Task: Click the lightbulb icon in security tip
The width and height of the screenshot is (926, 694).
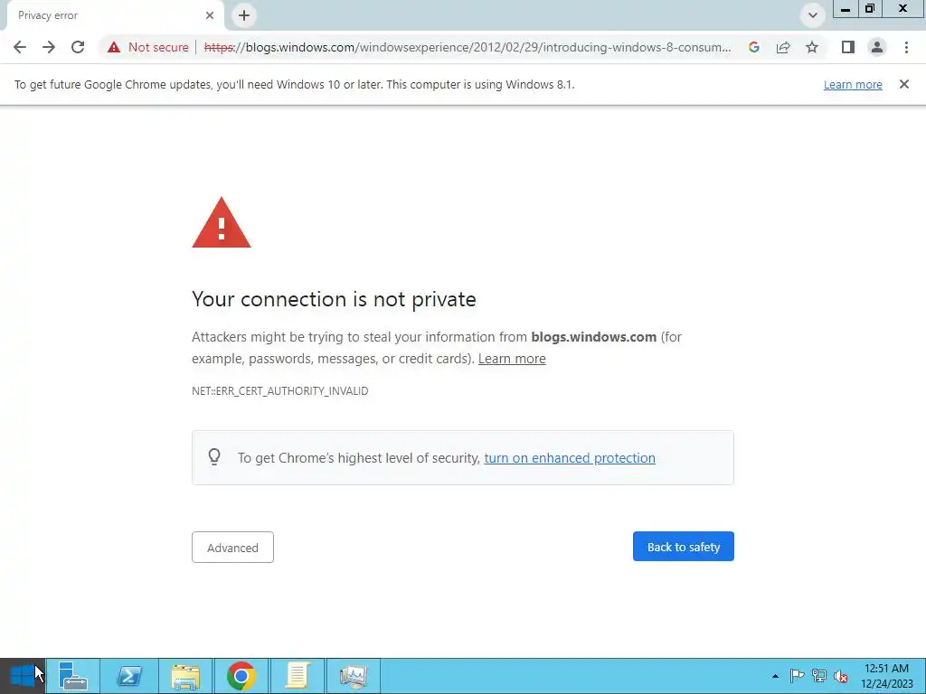Action: [214, 456]
